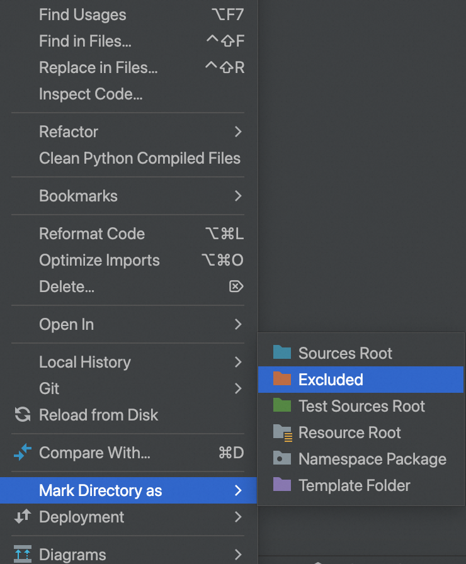This screenshot has width=466, height=564.
Task: Click the Diagrams icon
Action: pos(23,555)
